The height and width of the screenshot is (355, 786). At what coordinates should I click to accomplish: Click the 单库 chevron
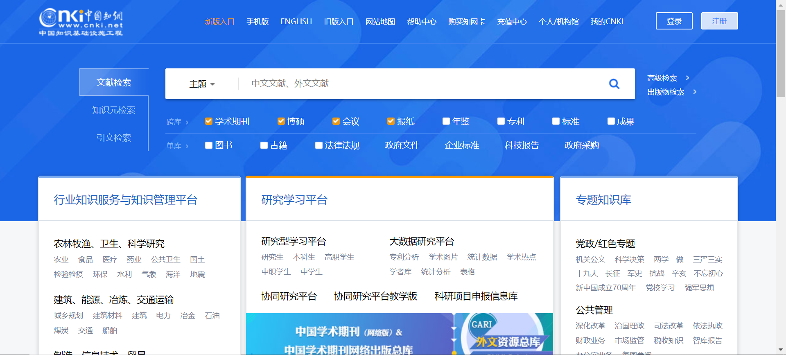coord(187,146)
